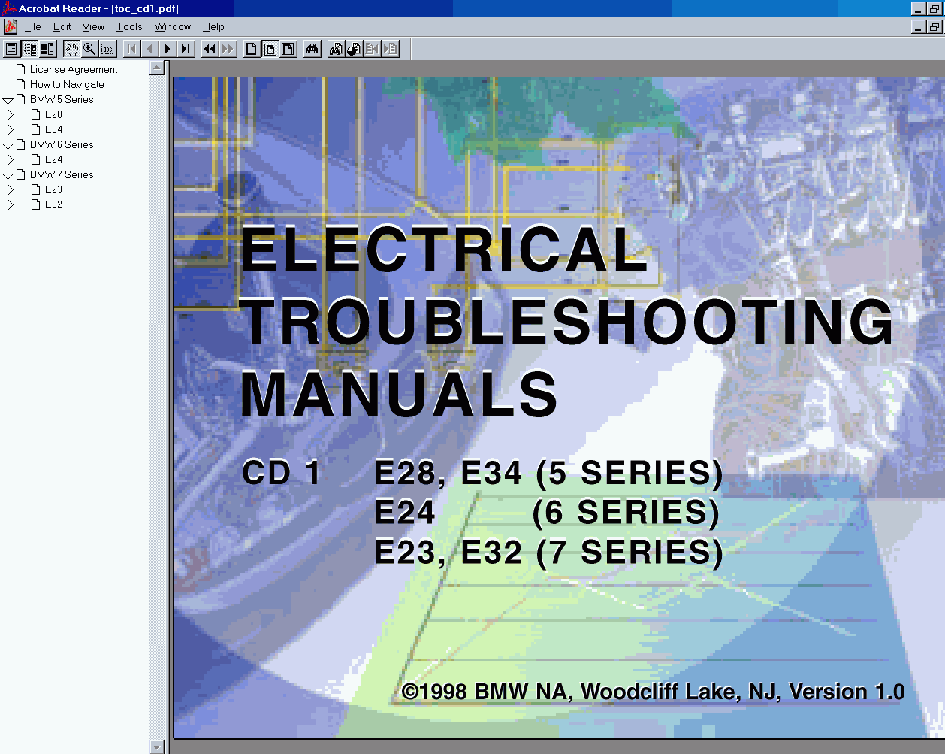945x754 pixels.
Task: Open the Help menu
Action: [x=213, y=26]
